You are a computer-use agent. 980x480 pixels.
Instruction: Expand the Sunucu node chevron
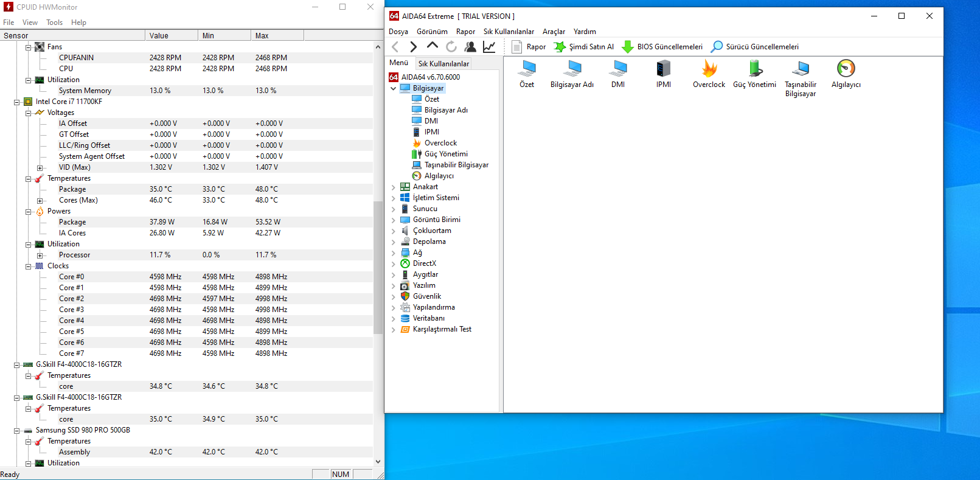point(394,209)
